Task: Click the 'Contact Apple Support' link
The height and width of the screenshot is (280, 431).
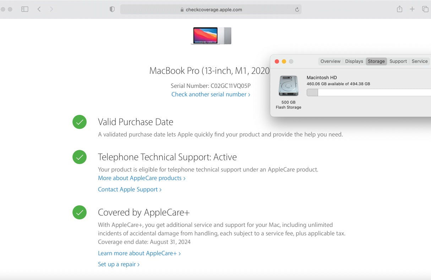Action: [x=130, y=190]
